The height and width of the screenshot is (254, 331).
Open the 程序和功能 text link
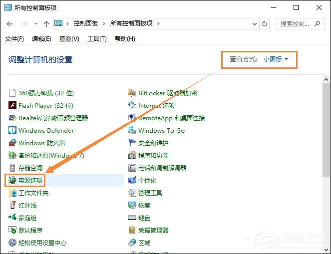click(x=153, y=156)
